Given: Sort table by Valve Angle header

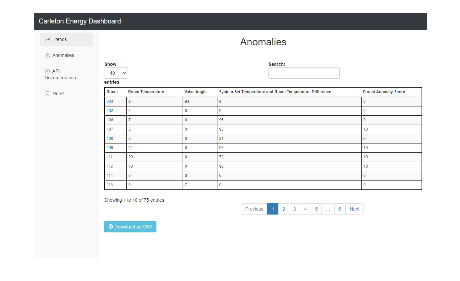Looking at the screenshot, I should point(196,92).
